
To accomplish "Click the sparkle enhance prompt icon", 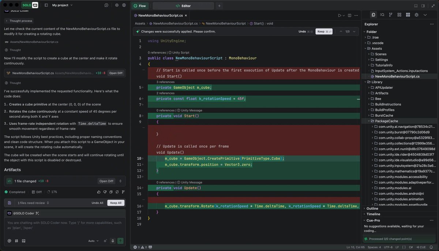I will 105,241.
